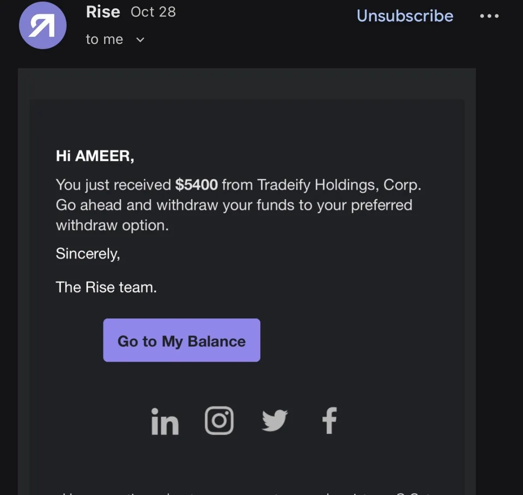Click the "Sincerely," line
523x495 pixels.
(88, 254)
